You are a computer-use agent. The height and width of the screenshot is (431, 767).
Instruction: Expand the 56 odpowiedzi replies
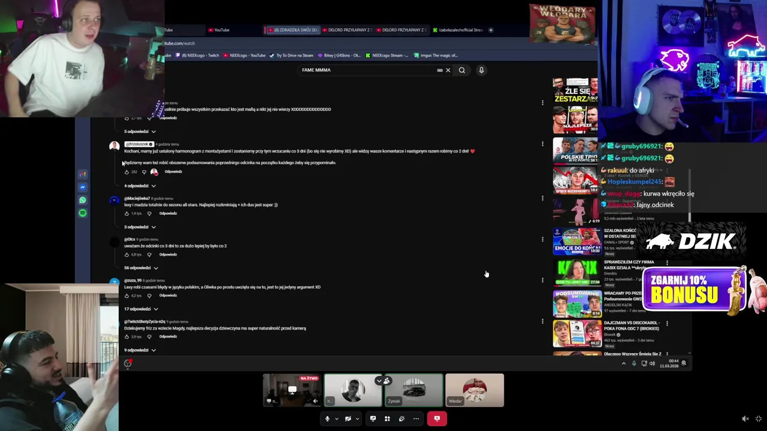tap(141, 268)
